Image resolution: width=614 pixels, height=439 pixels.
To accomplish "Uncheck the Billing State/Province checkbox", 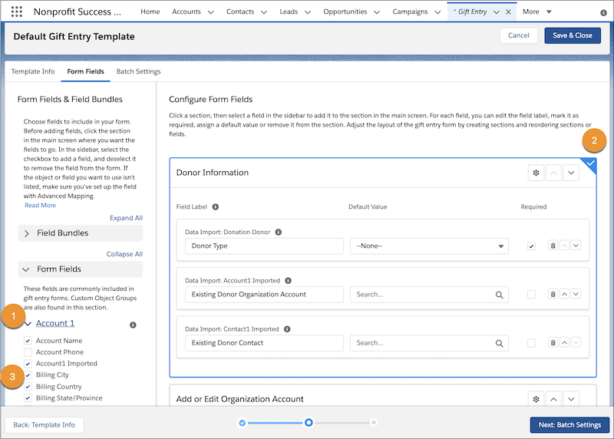I will 28,398.
